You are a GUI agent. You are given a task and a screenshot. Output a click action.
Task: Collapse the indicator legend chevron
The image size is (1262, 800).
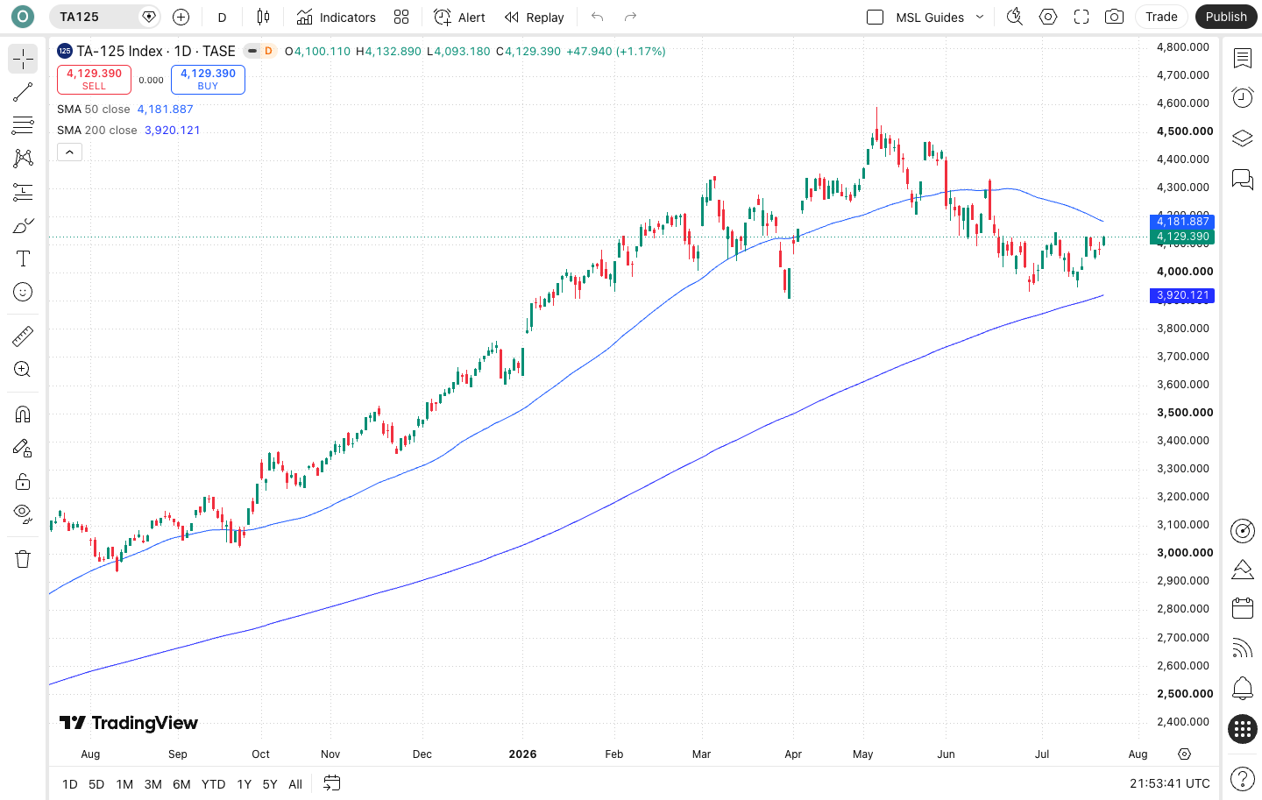click(69, 152)
